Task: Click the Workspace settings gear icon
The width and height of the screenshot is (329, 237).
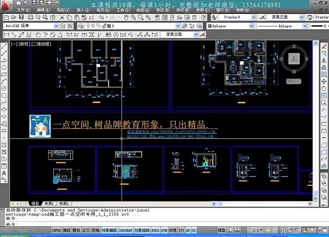Action: [x=63, y=26]
